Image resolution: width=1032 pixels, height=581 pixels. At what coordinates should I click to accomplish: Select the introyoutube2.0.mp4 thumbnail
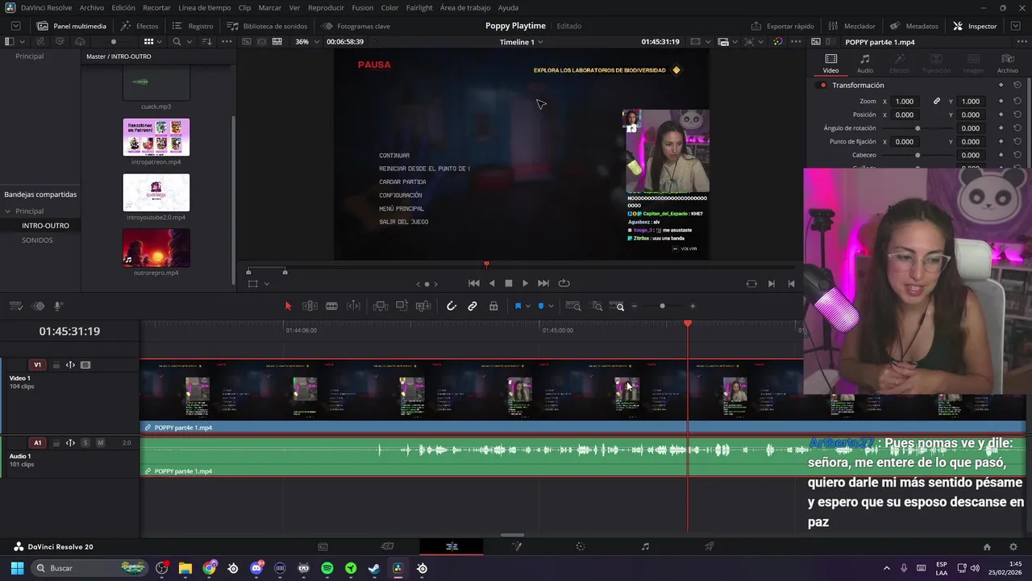[x=156, y=193]
